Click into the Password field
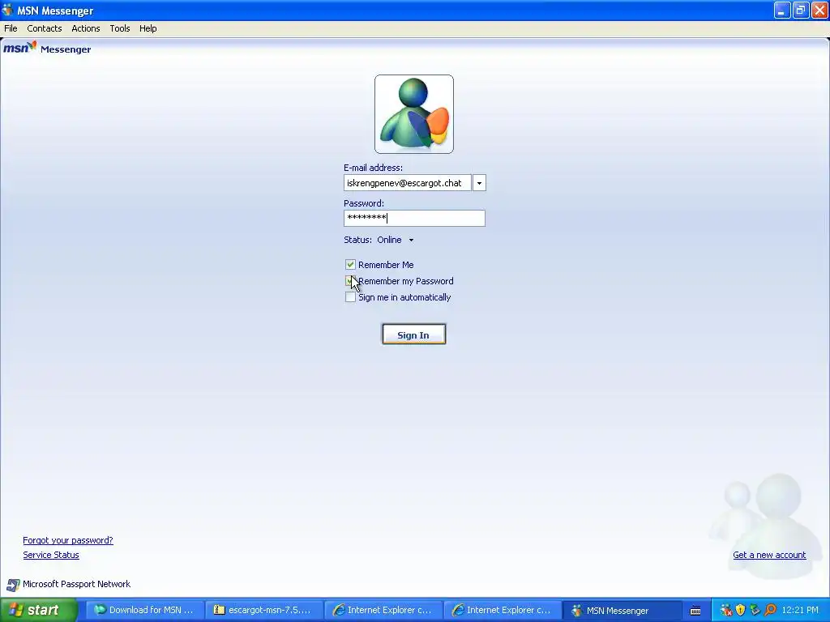 point(414,219)
